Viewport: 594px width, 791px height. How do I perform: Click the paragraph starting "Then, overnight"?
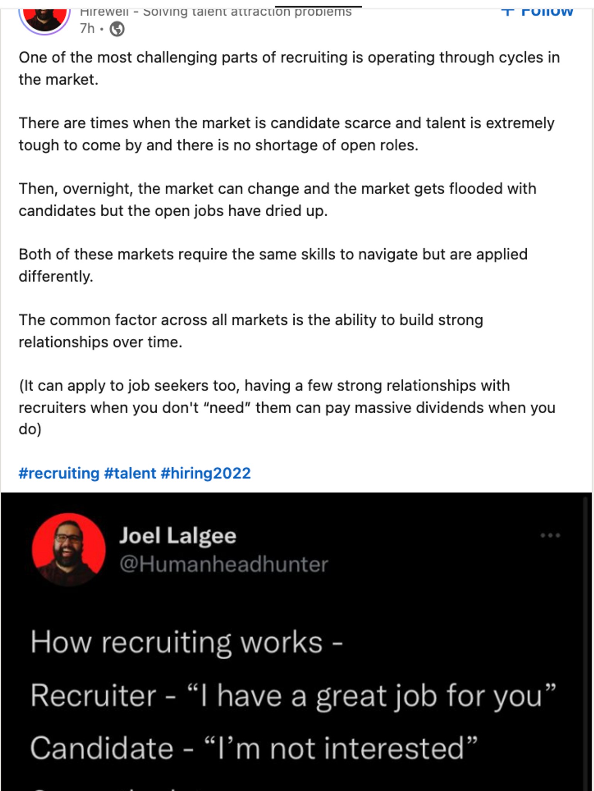[x=277, y=200]
